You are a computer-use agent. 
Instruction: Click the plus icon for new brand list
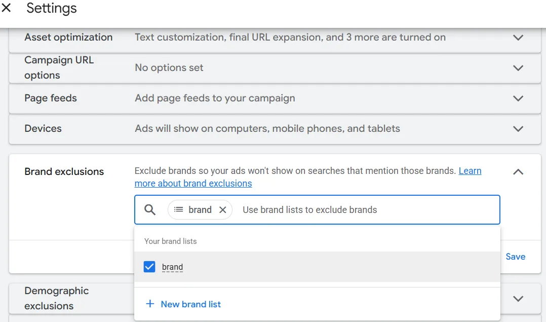tap(150, 304)
